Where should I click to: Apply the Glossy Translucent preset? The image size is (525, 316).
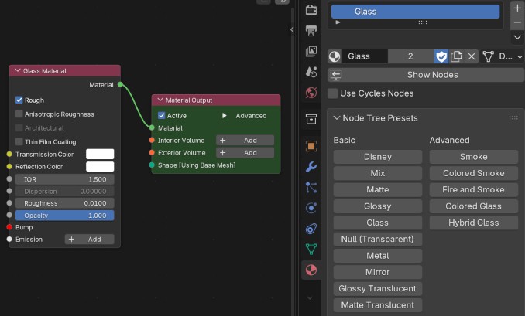click(x=378, y=288)
